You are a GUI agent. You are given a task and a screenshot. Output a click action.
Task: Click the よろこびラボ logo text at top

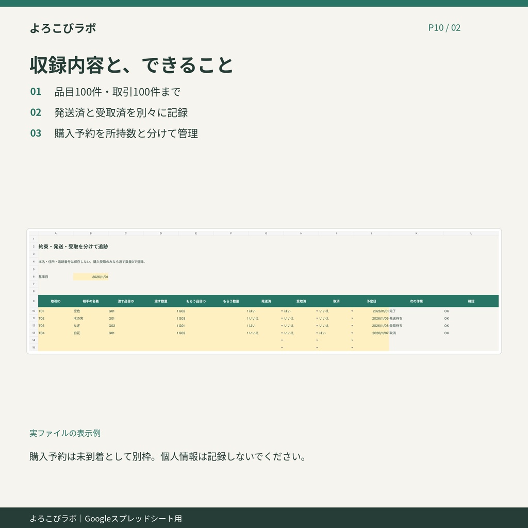pos(63,28)
